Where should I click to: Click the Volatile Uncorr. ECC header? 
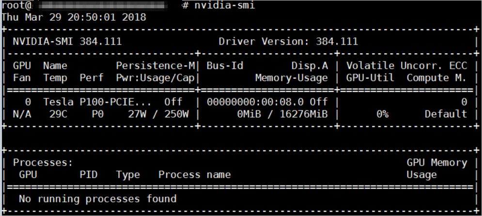[407, 66]
